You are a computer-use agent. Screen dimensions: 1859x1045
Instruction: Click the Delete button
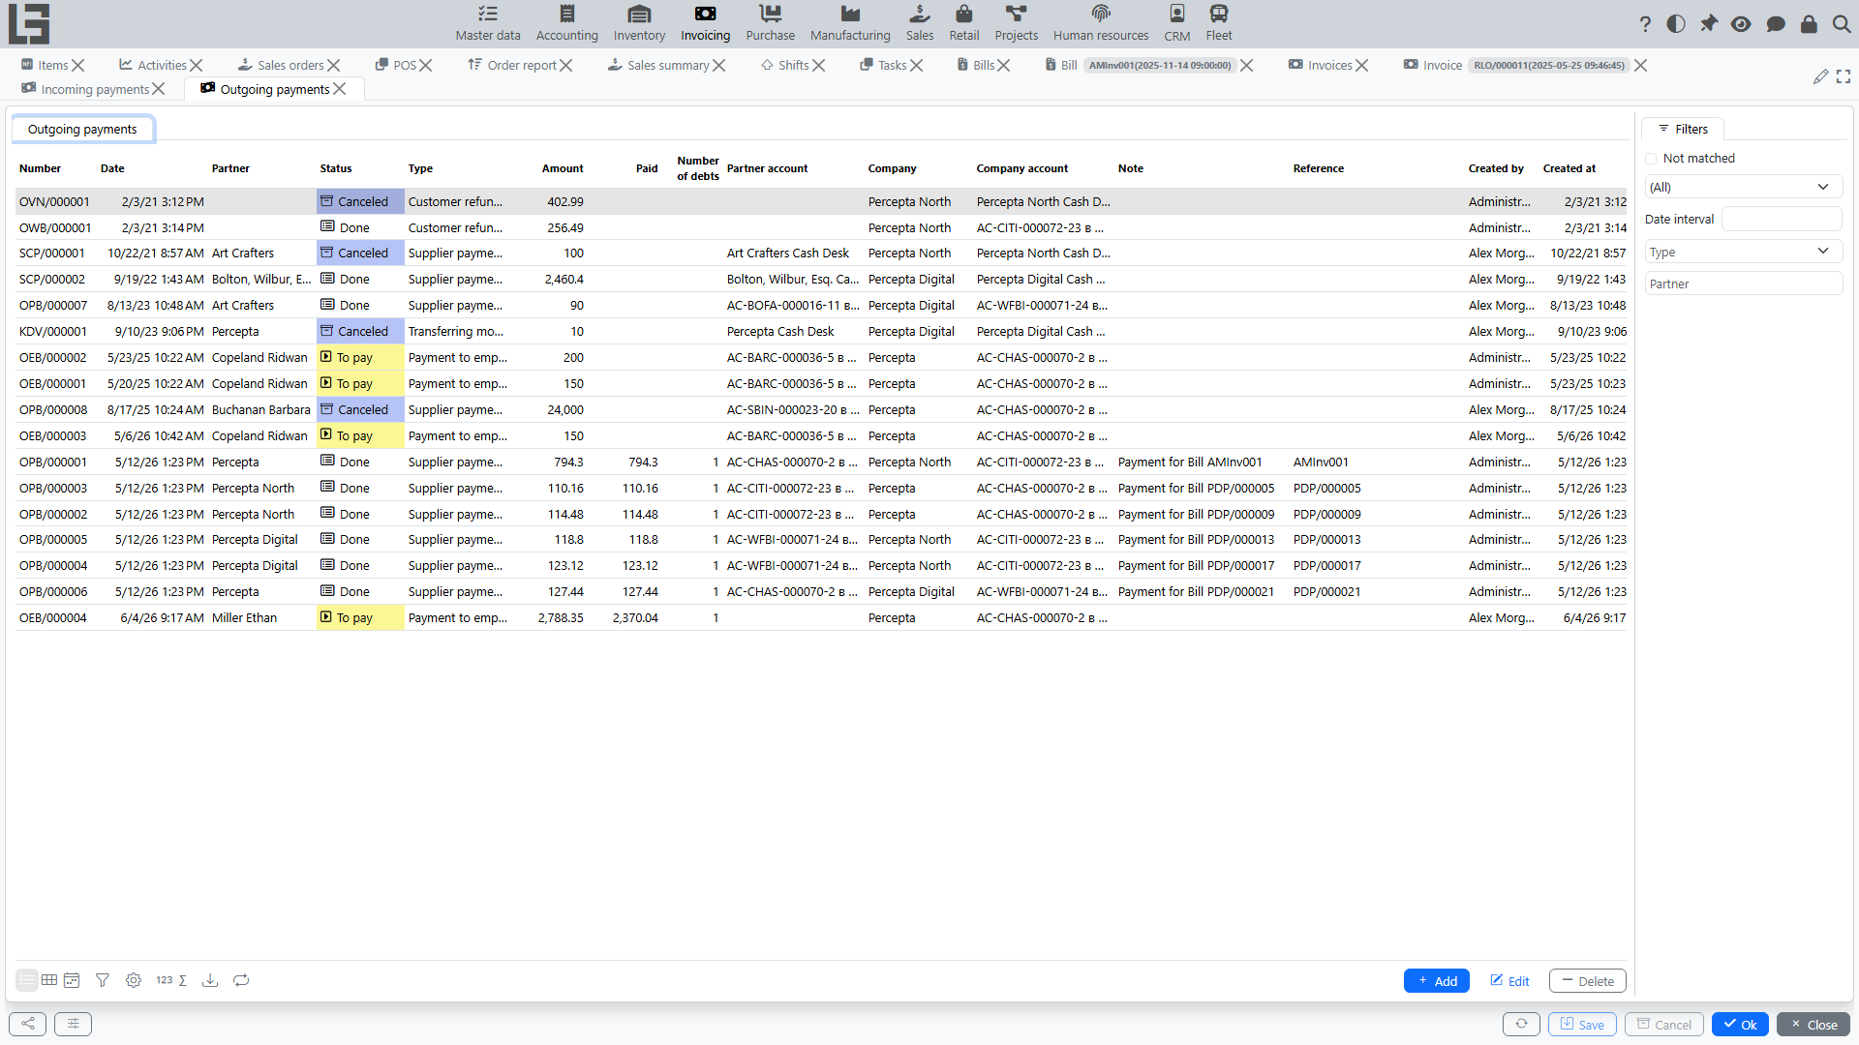(1587, 980)
